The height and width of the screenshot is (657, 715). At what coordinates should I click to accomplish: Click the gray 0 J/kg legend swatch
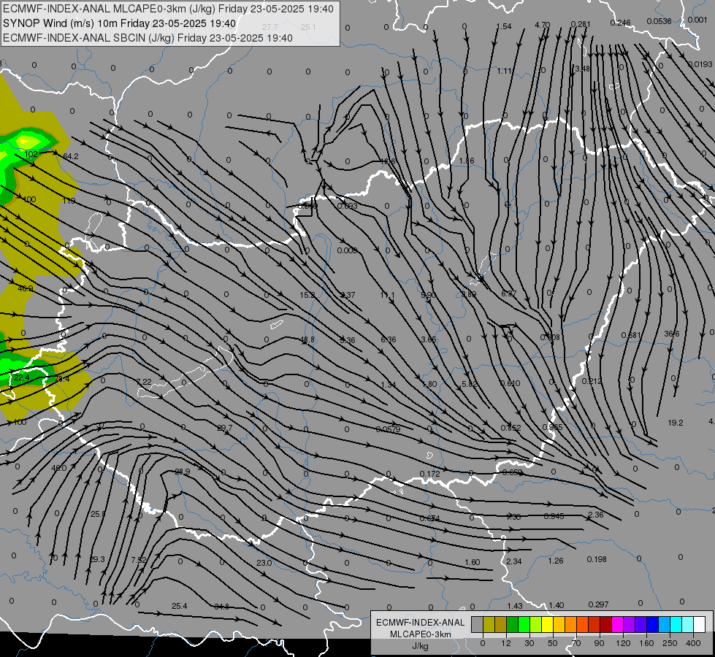click(478, 624)
